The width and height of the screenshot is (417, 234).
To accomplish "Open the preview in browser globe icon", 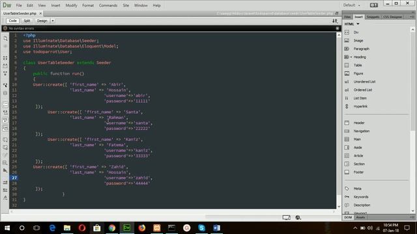I will coord(298,218).
